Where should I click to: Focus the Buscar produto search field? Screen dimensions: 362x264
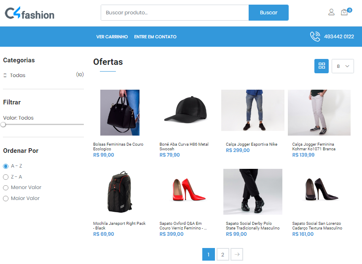[174, 13]
